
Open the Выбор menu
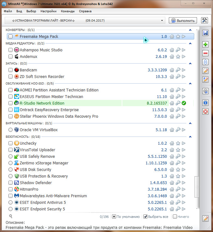[31, 11]
